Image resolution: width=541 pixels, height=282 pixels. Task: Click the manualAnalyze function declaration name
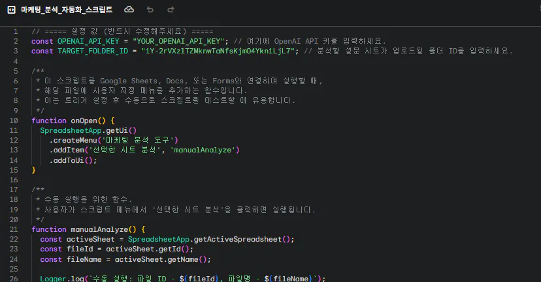click(x=99, y=229)
